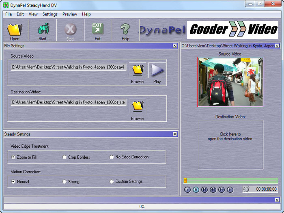Select No Edge Correction option
Viewport: 284px width, 213px height.
[112, 157]
